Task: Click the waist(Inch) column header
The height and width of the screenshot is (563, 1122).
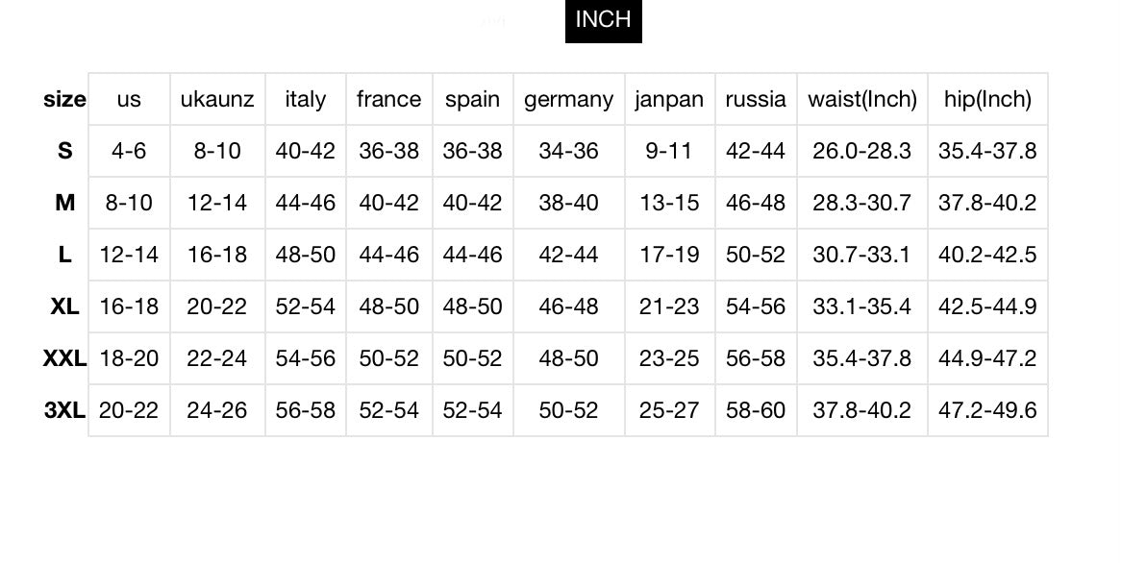Action: (862, 99)
